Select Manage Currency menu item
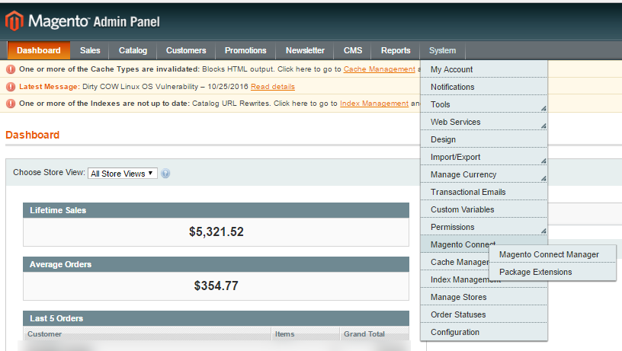Screen dimensions: 622x351 click(x=484, y=174)
